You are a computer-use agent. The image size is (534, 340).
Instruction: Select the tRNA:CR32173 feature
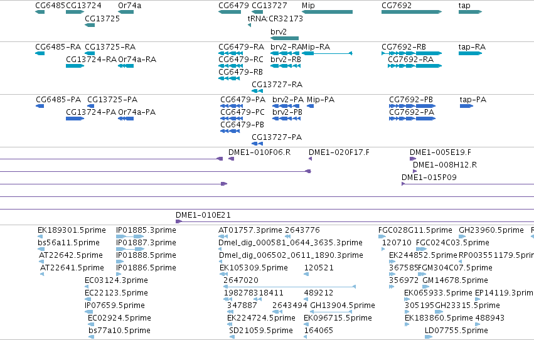[250, 25]
